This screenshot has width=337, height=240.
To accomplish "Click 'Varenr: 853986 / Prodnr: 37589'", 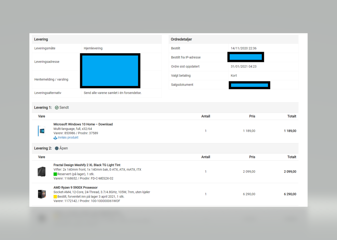I will point(76,133).
